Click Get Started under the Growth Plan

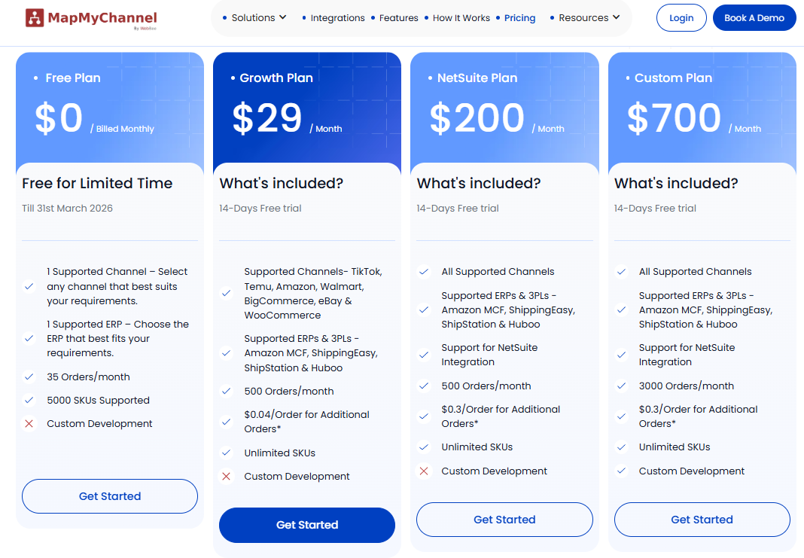(x=307, y=525)
